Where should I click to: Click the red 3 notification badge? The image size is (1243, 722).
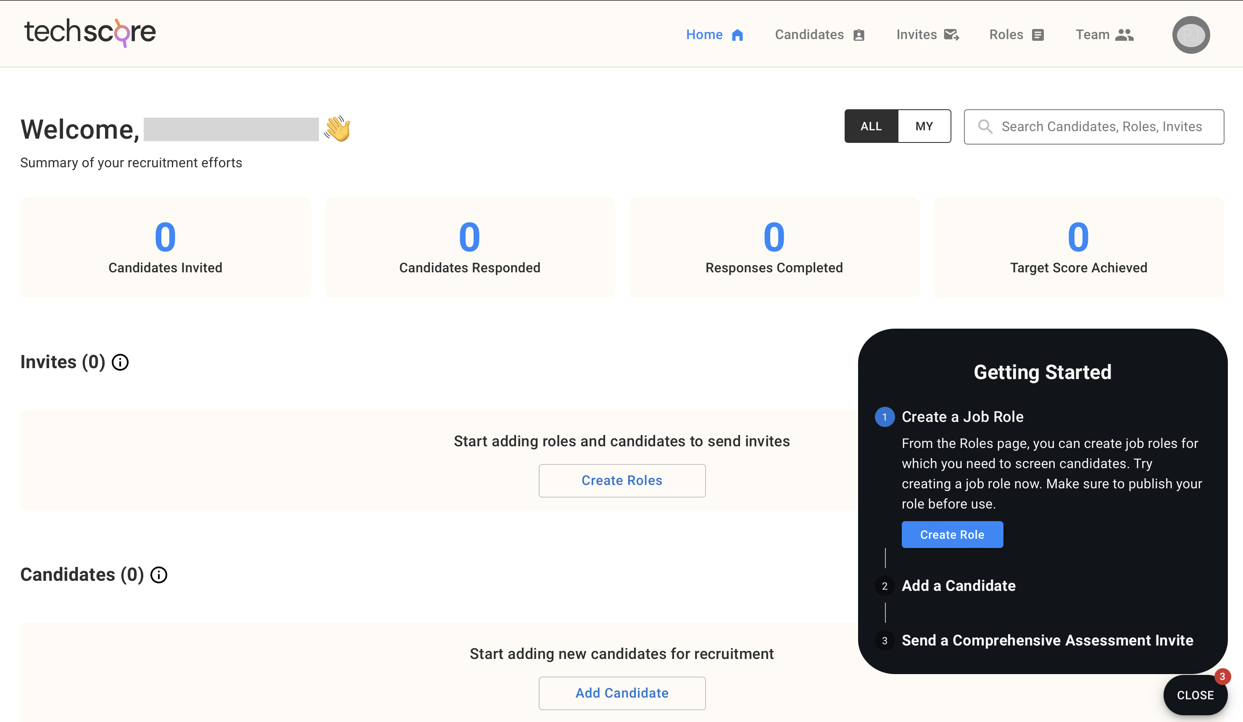point(1222,677)
